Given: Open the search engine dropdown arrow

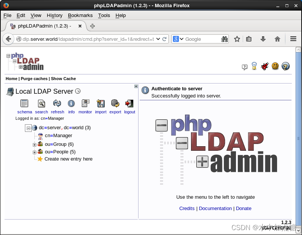Looking at the screenshot, I should coord(182,39).
